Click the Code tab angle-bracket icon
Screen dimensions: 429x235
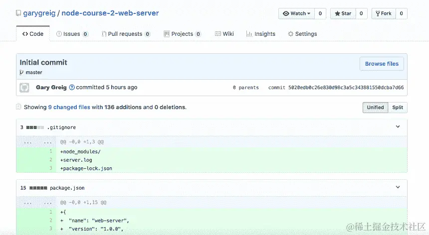pos(25,34)
